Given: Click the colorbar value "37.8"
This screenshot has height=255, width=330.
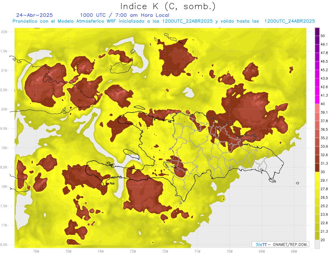Looking at the screenshot, I should 324,121.
